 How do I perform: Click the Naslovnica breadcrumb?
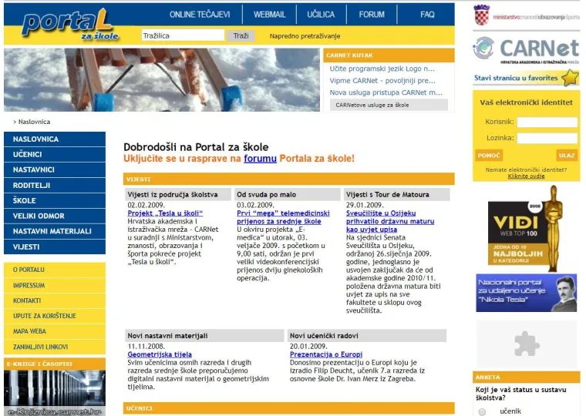click(x=34, y=122)
